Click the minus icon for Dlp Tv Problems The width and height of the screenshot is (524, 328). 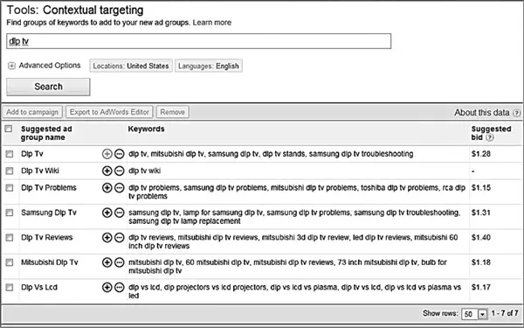120,188
